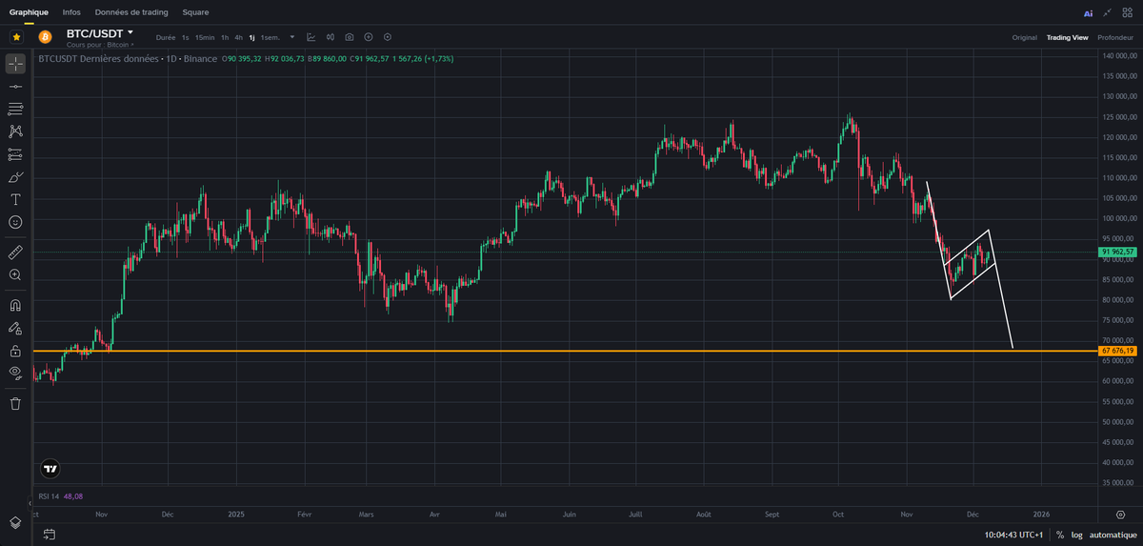Switch to the Graphique tab
The height and width of the screenshot is (546, 1143).
click(x=29, y=12)
